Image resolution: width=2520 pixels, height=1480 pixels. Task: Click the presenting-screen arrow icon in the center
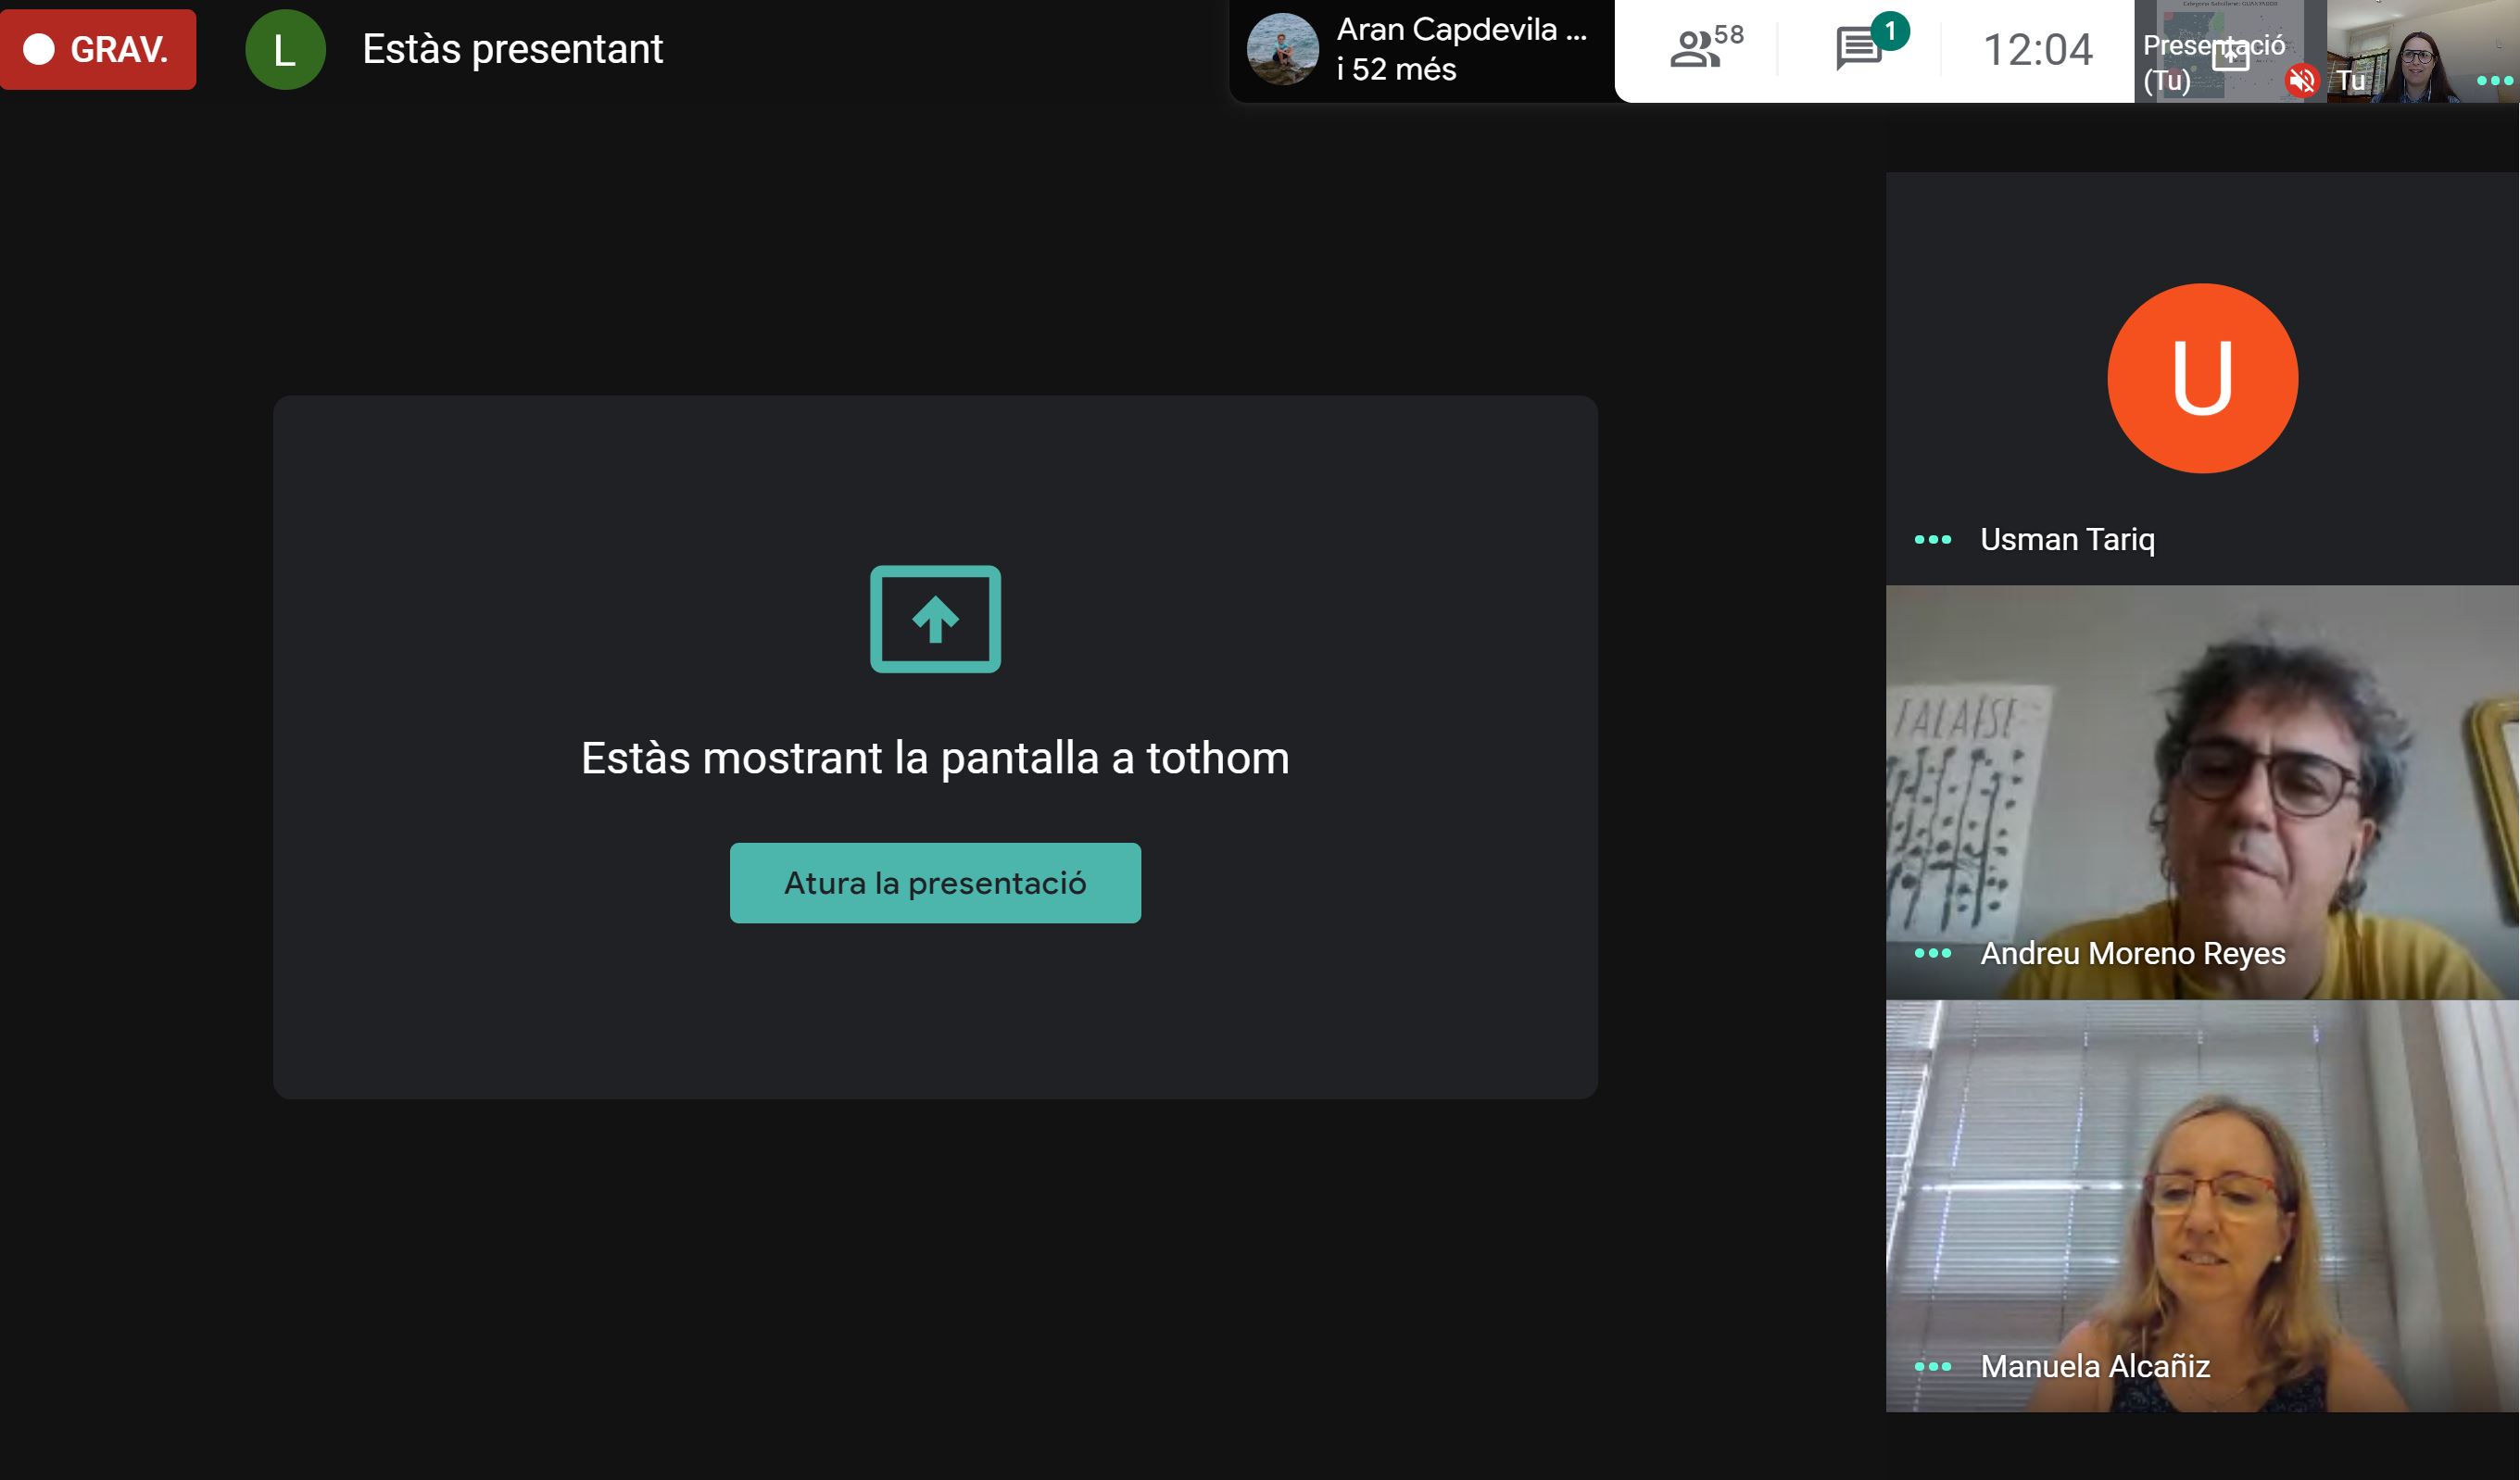coord(935,619)
